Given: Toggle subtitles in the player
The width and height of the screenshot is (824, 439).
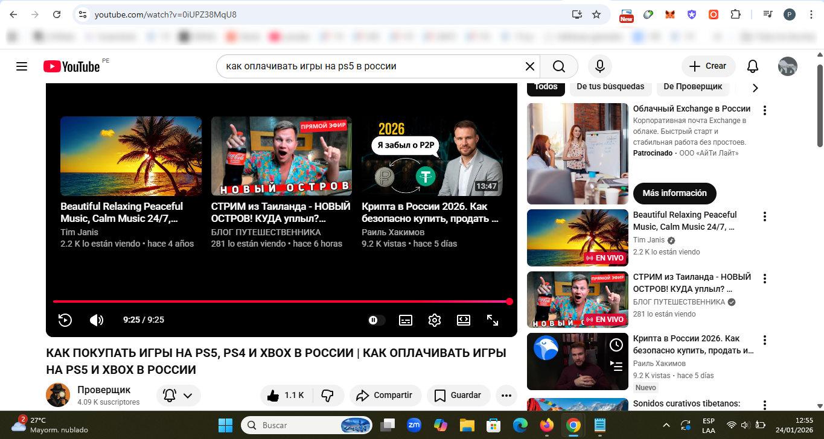Looking at the screenshot, I should [406, 320].
